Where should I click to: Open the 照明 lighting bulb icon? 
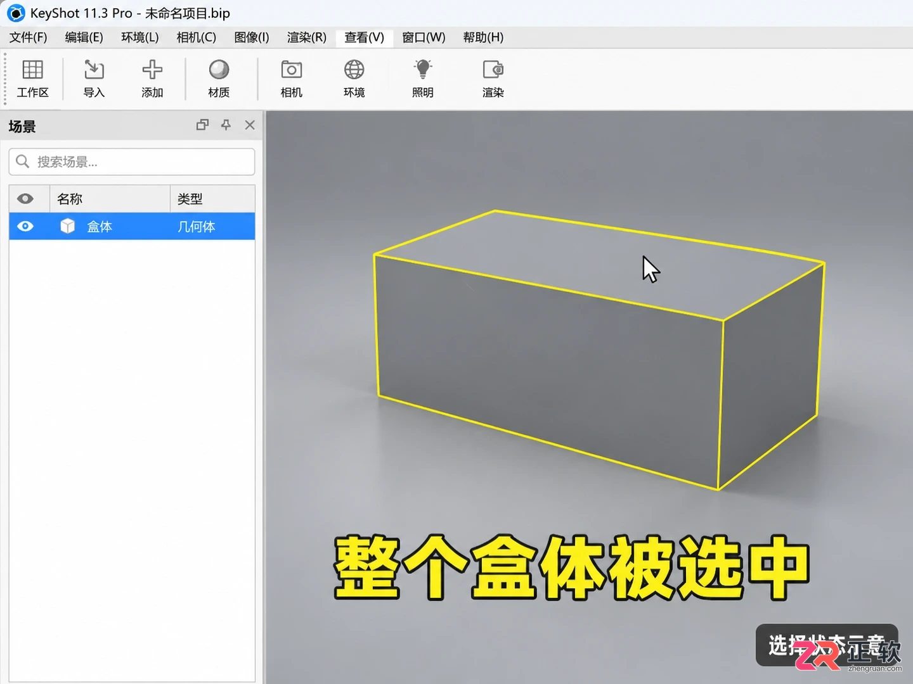pyautogui.click(x=423, y=70)
